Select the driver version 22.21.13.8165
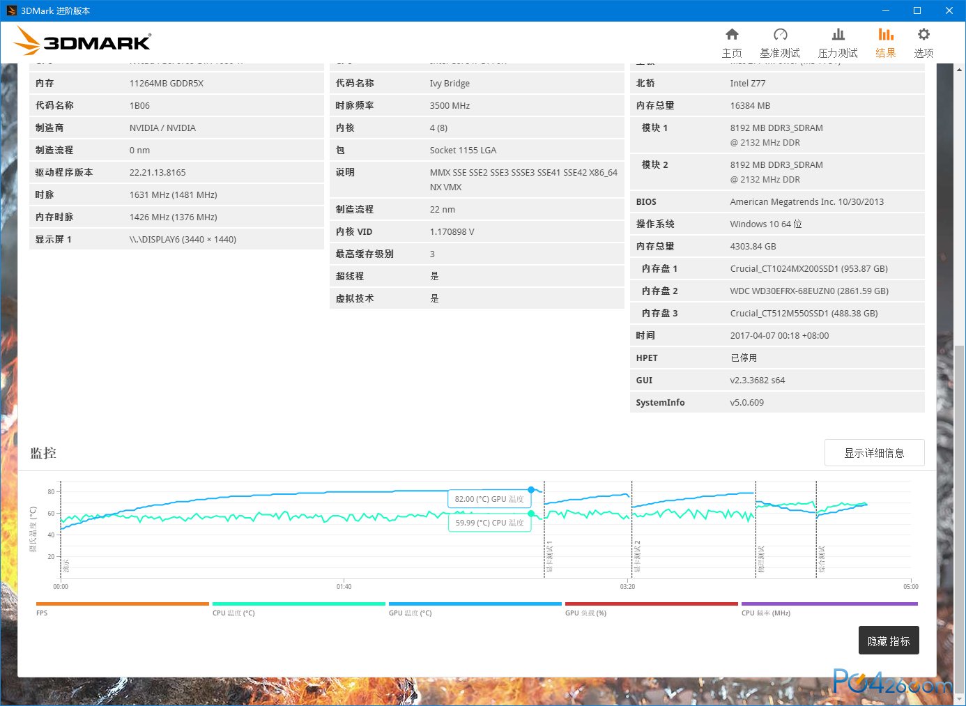The image size is (966, 706). pos(158,173)
